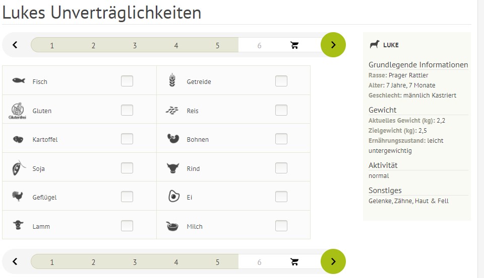Click the wheat icon beside Getreide

click(172, 80)
